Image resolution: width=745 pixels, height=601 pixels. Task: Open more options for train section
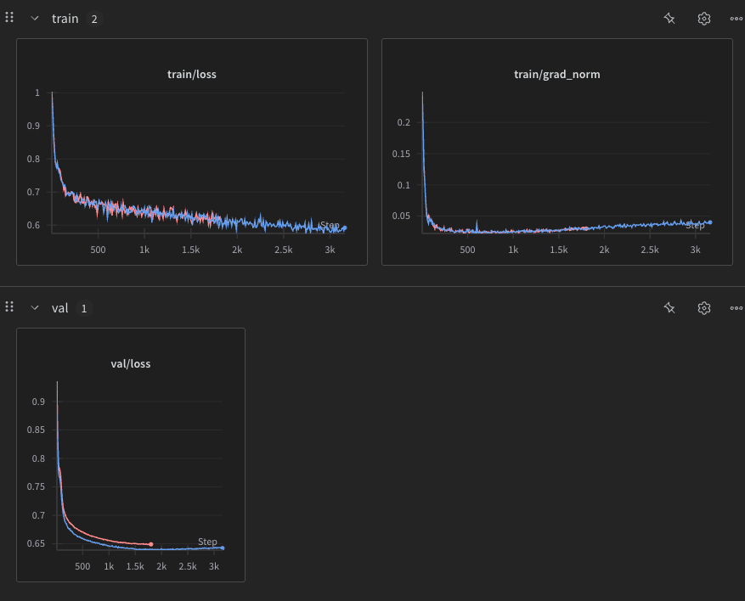(736, 19)
